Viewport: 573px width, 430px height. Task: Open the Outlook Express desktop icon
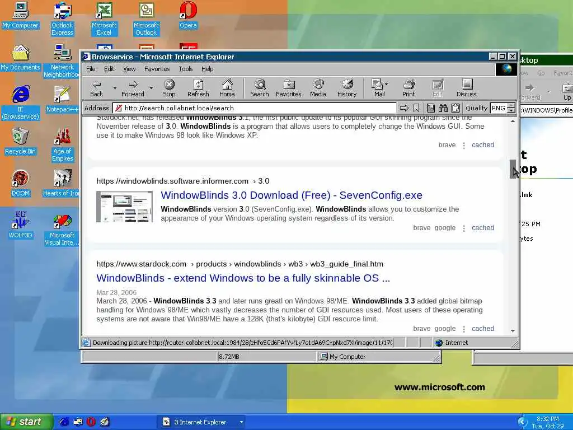[x=62, y=19]
